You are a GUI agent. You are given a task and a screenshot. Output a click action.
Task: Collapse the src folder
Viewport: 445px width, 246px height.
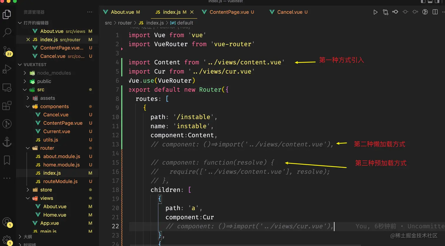25,90
